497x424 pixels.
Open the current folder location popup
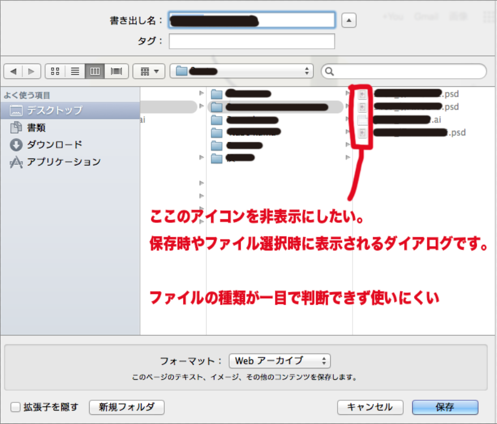(x=242, y=71)
